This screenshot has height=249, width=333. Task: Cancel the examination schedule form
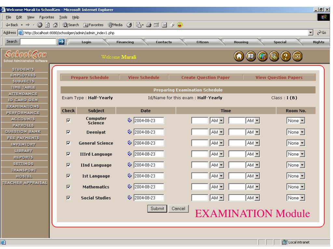point(179,208)
